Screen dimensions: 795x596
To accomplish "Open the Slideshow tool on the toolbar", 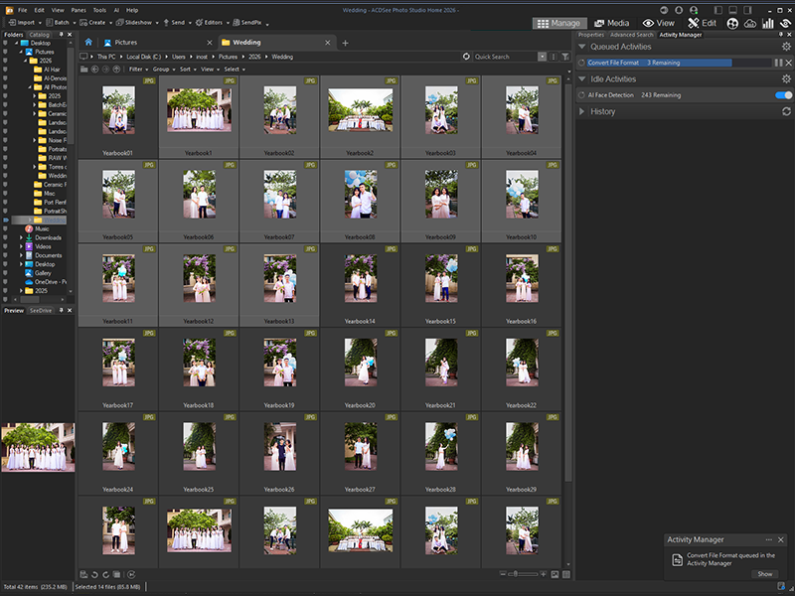I will pos(120,22).
